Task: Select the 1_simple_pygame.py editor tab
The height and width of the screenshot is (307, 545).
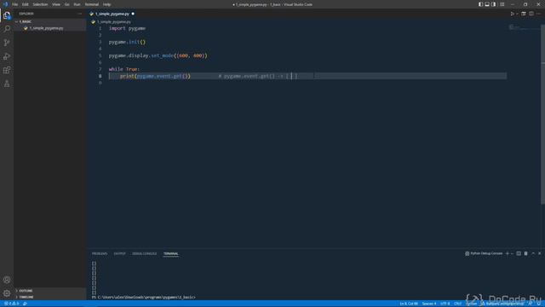Action: (112, 14)
